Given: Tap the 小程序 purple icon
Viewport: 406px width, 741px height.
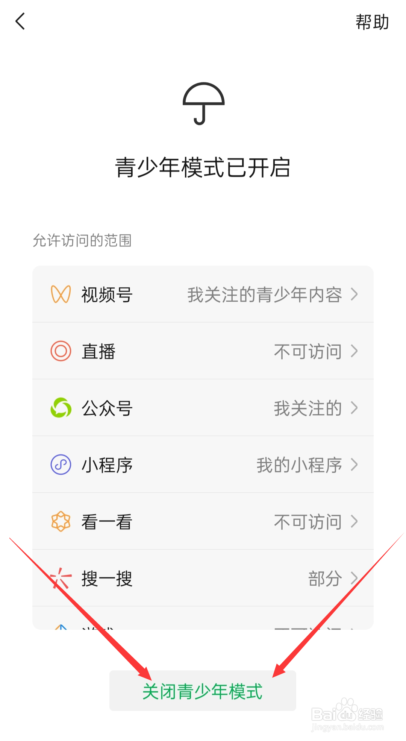Looking at the screenshot, I should 61,465.
